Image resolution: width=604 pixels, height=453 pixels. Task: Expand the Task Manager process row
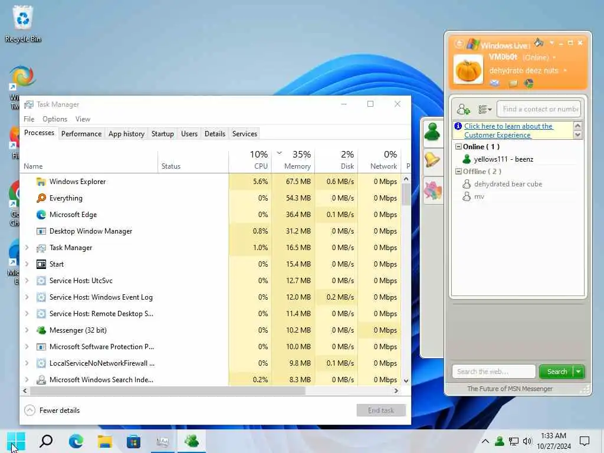[x=27, y=248]
